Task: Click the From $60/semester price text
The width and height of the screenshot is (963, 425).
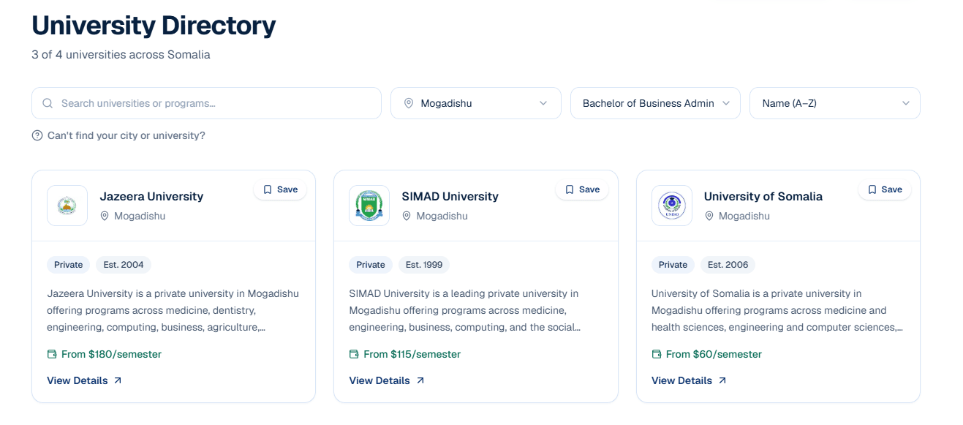Action: click(x=714, y=354)
